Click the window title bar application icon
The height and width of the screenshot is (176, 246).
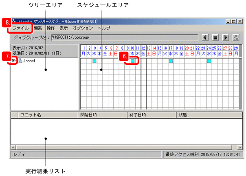click(14, 21)
